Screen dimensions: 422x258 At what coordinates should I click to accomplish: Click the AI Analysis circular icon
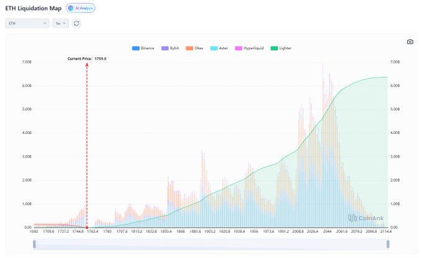[71, 8]
